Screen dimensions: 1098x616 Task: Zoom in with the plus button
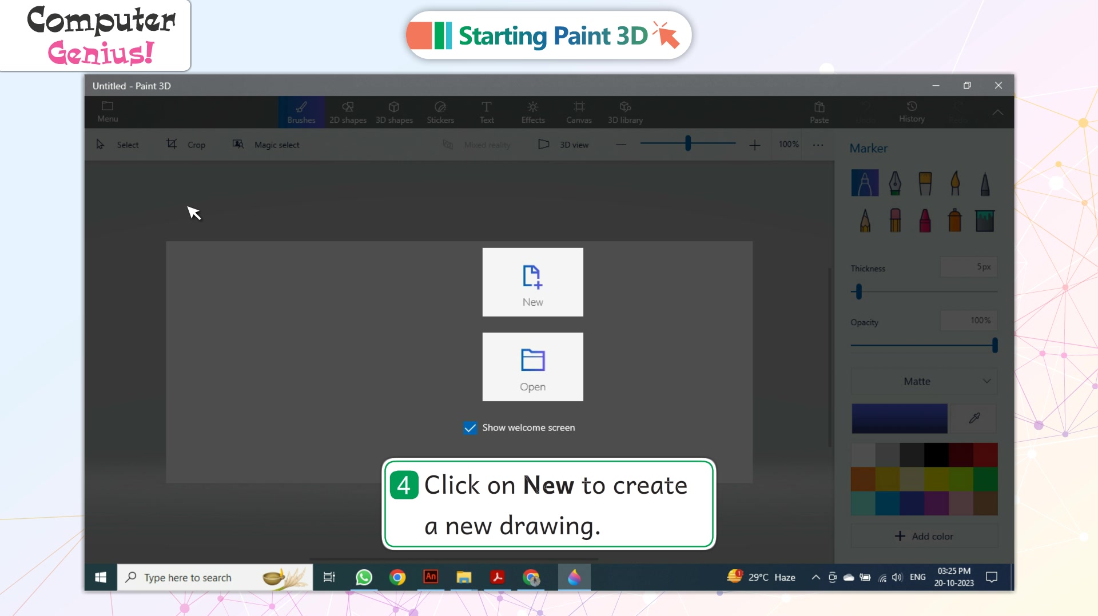pos(755,145)
